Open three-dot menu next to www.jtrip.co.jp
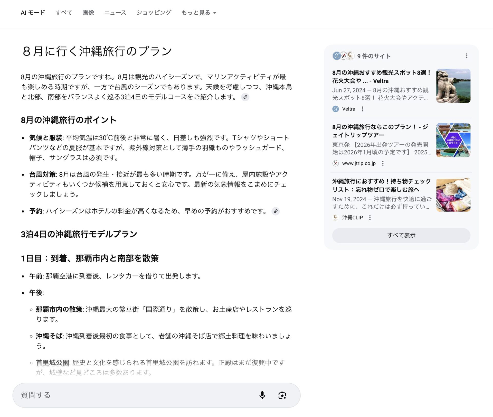The height and width of the screenshot is (417, 493). click(383, 163)
